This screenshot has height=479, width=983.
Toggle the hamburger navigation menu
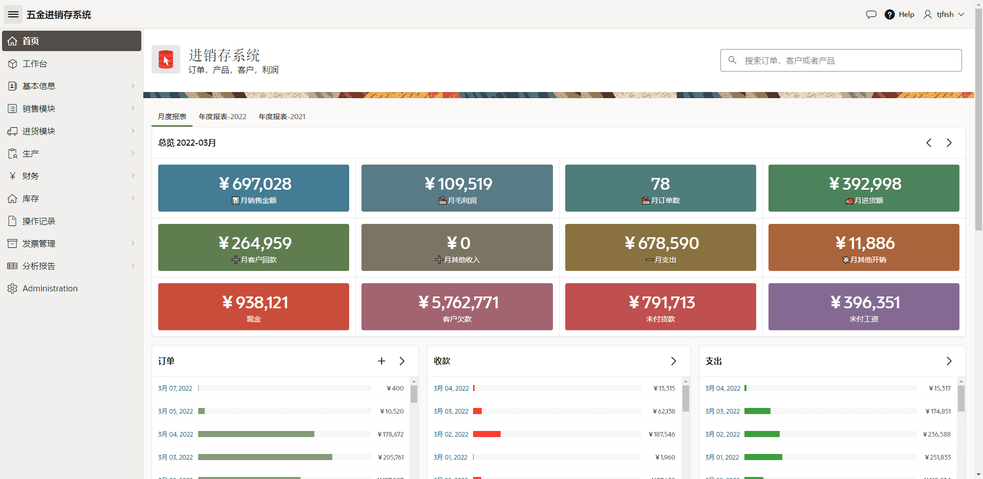click(13, 14)
